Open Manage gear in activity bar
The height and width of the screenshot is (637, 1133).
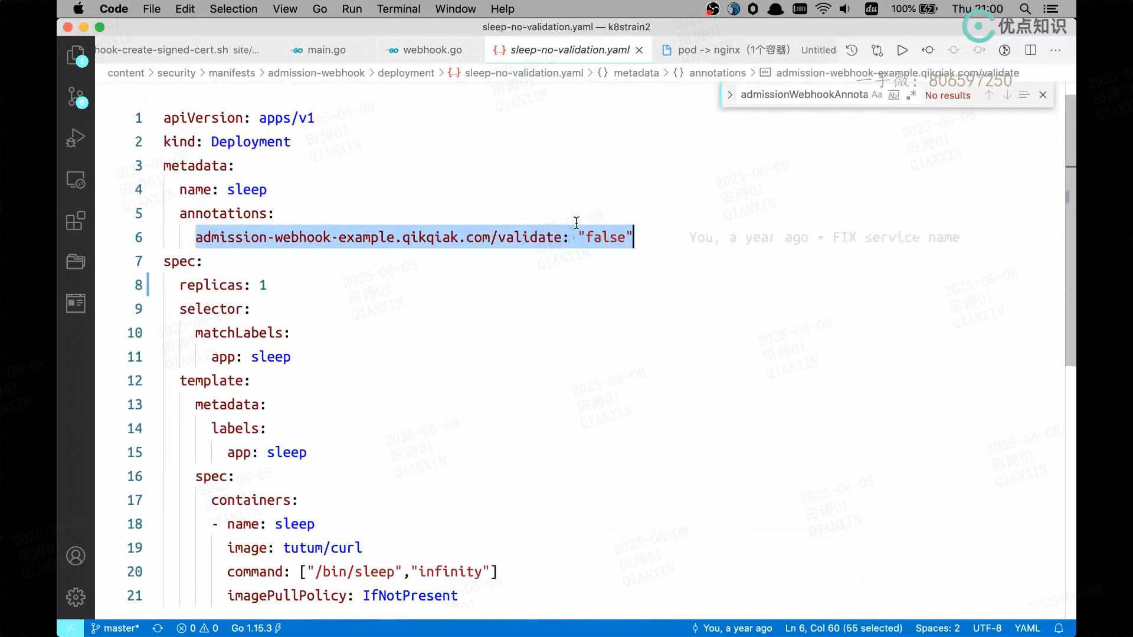click(76, 597)
